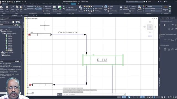Expand the Layers panel flyout
The height and width of the screenshot is (99, 177).
pyautogui.click(x=90, y=13)
